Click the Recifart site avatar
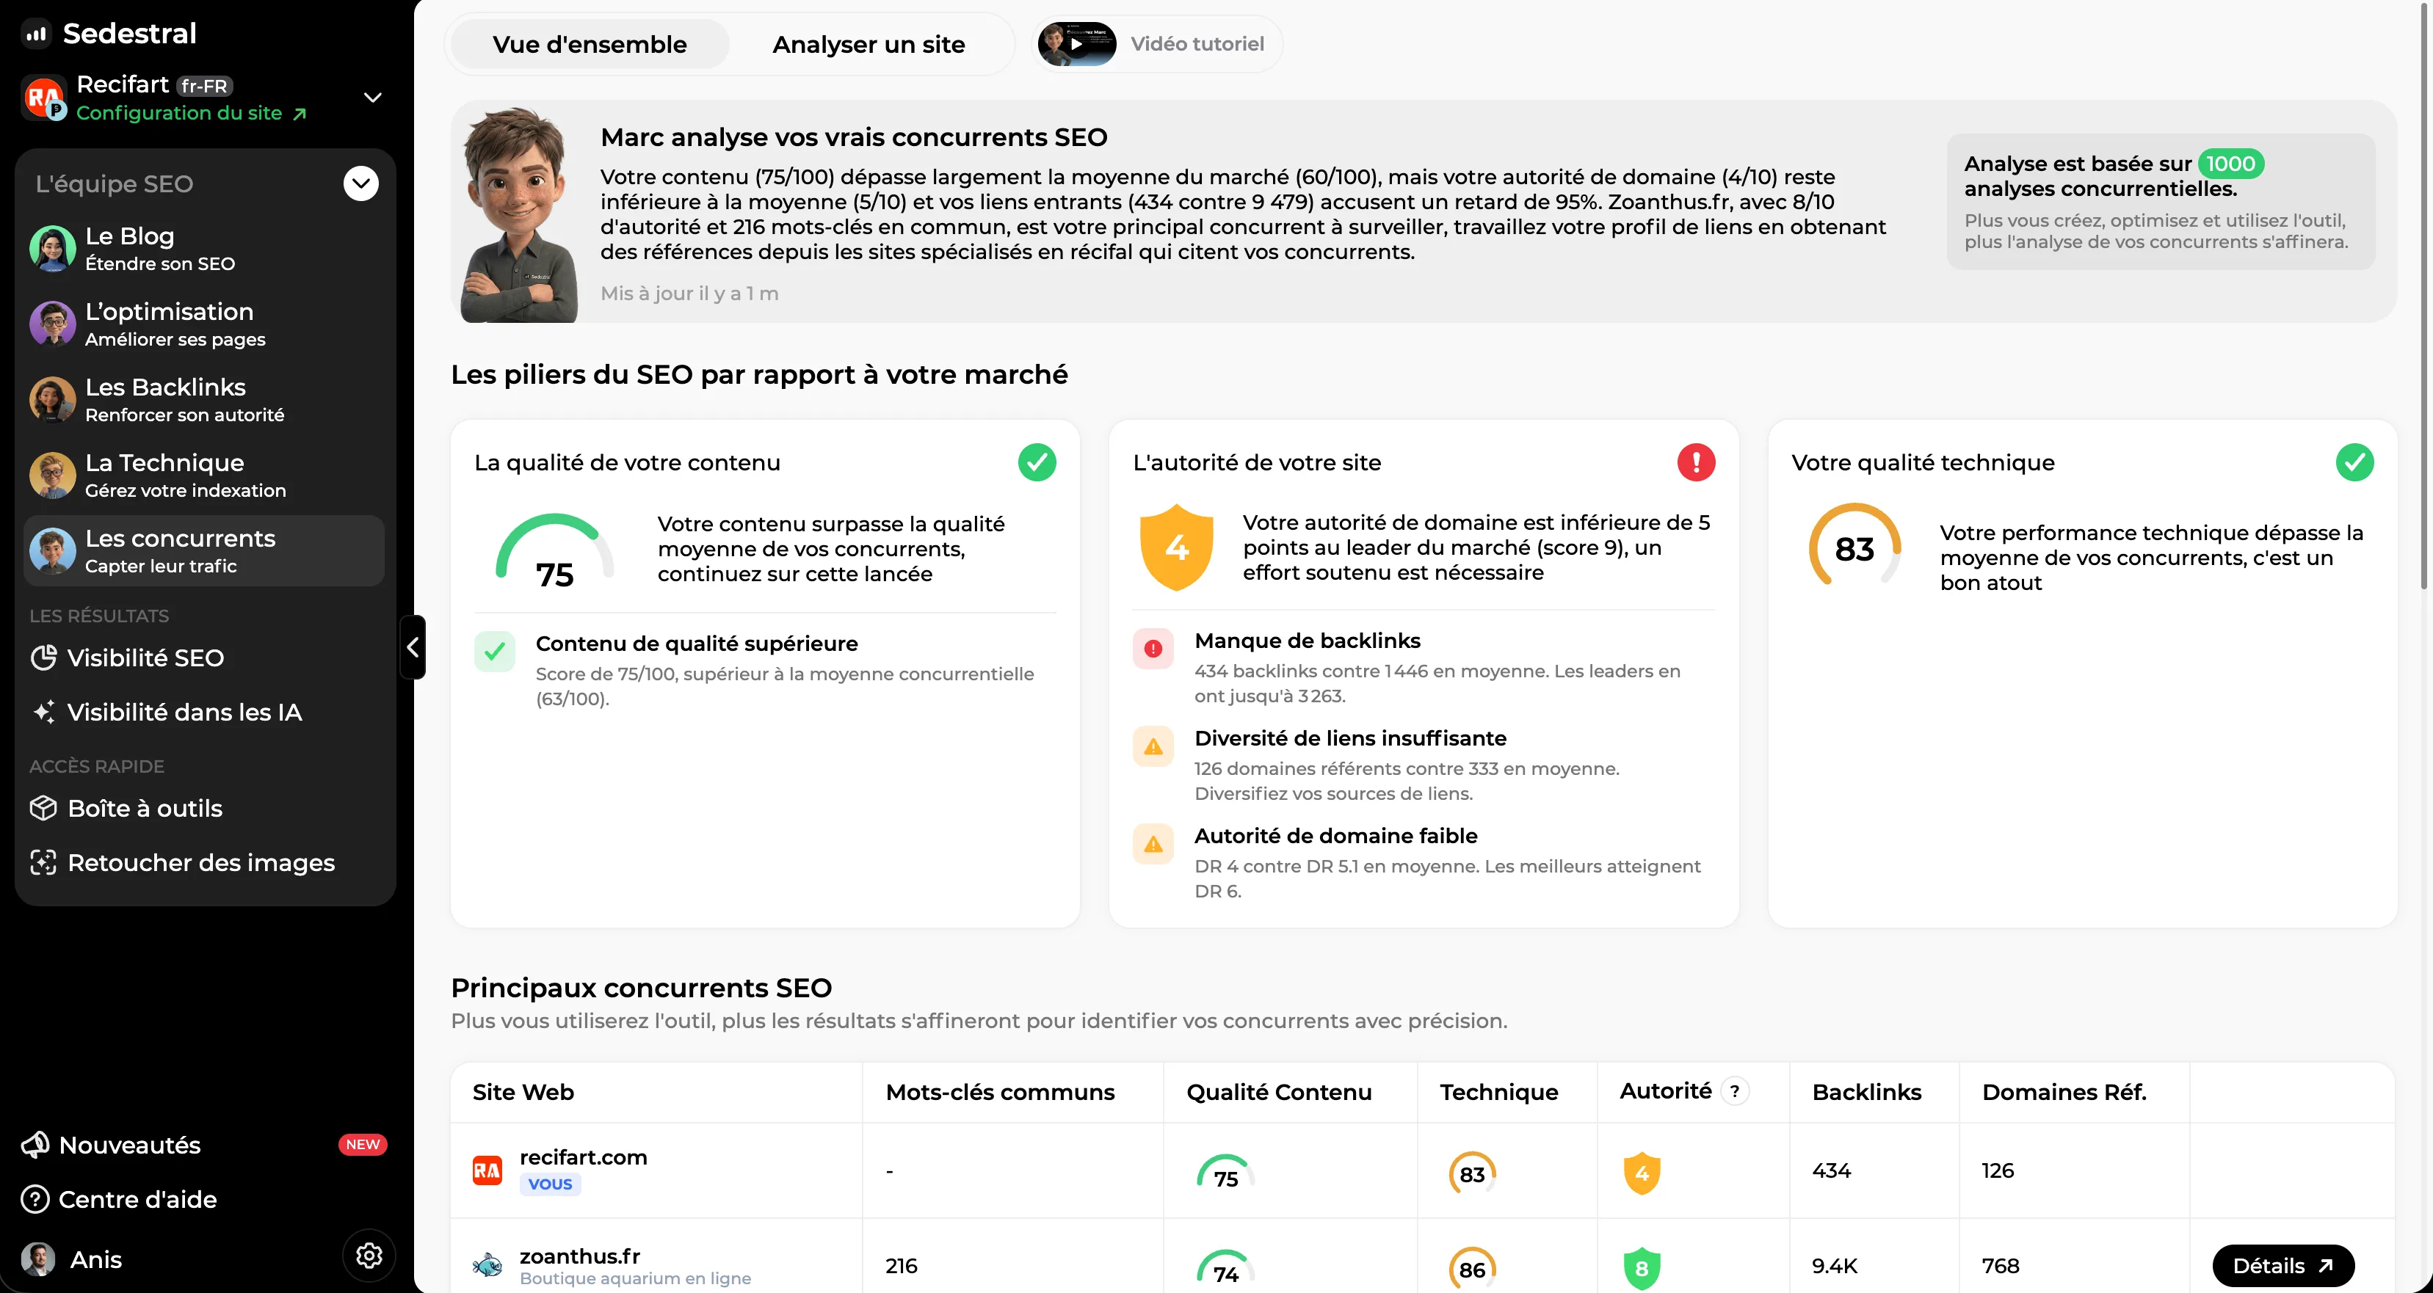The height and width of the screenshot is (1293, 2433). (x=43, y=97)
